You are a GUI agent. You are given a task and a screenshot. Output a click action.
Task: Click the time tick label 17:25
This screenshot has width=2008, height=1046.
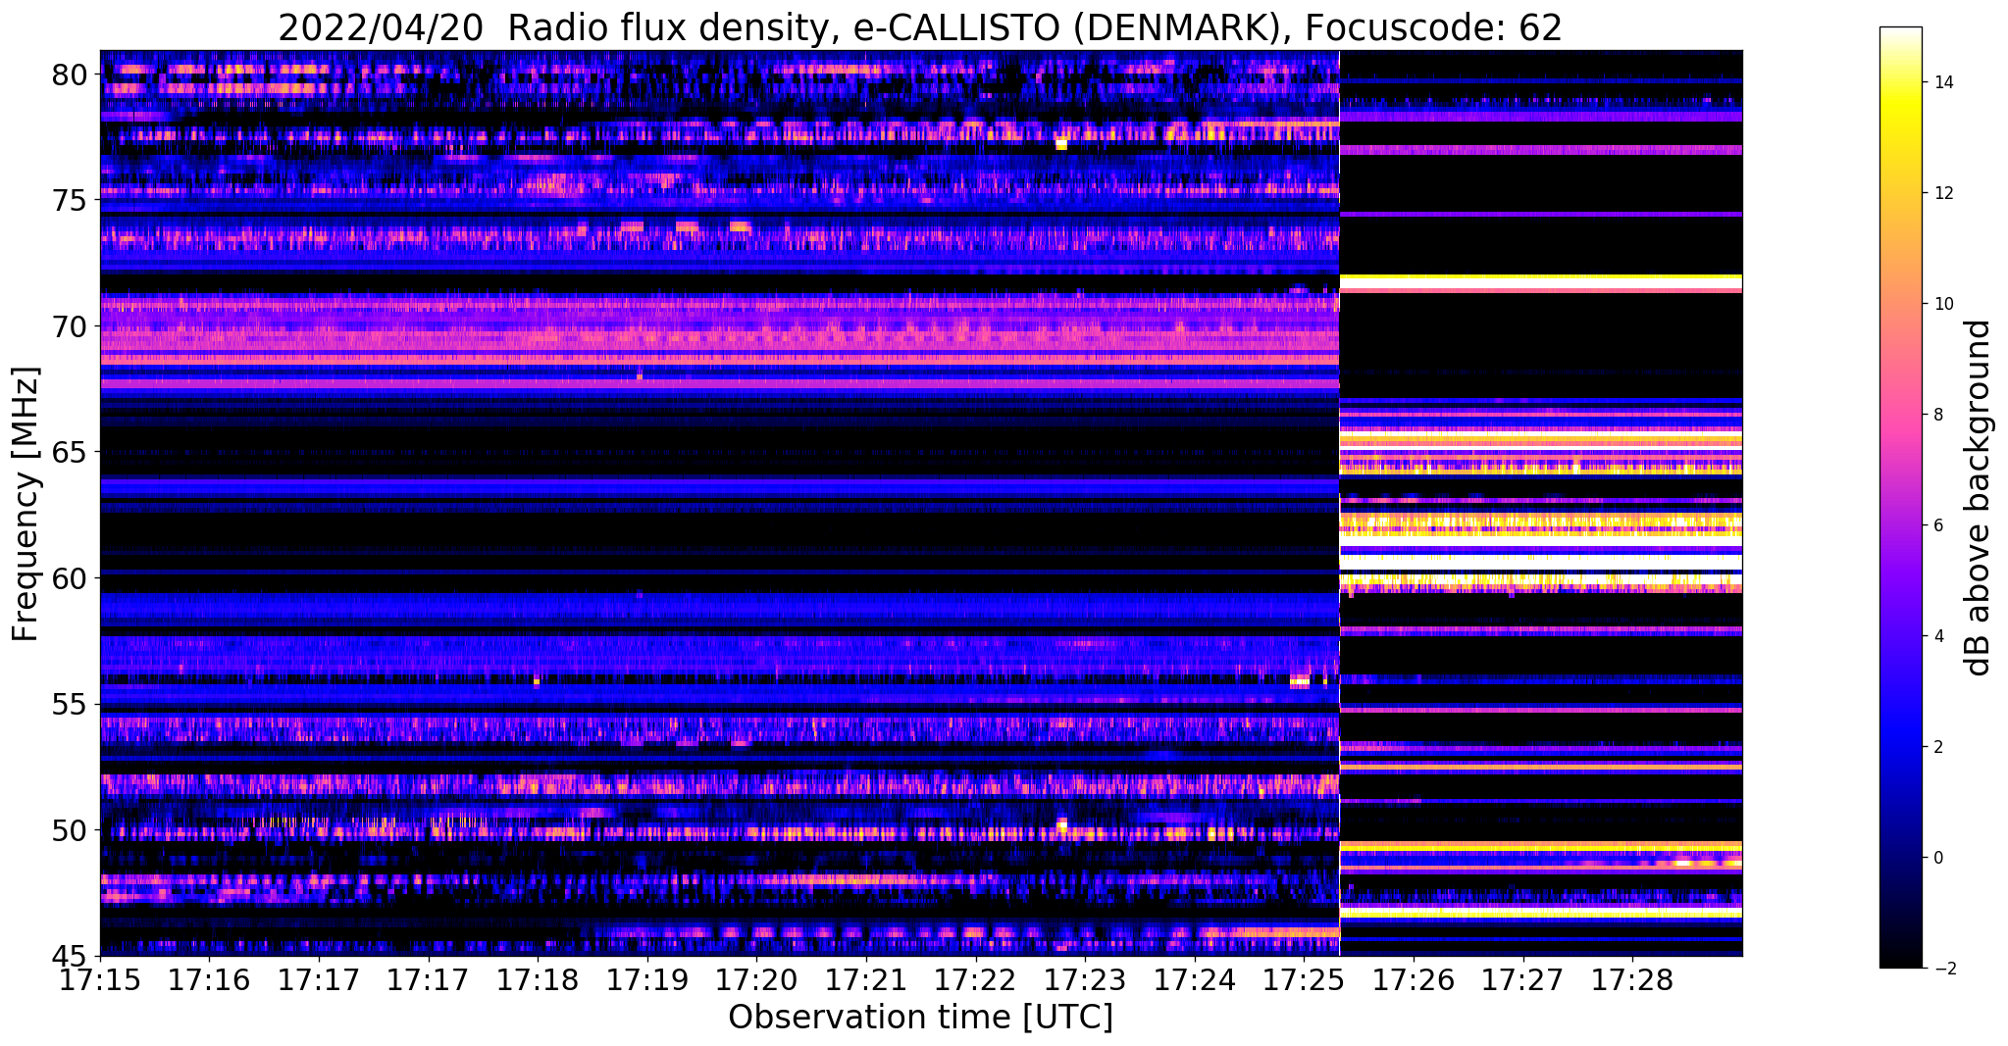coord(1304,980)
